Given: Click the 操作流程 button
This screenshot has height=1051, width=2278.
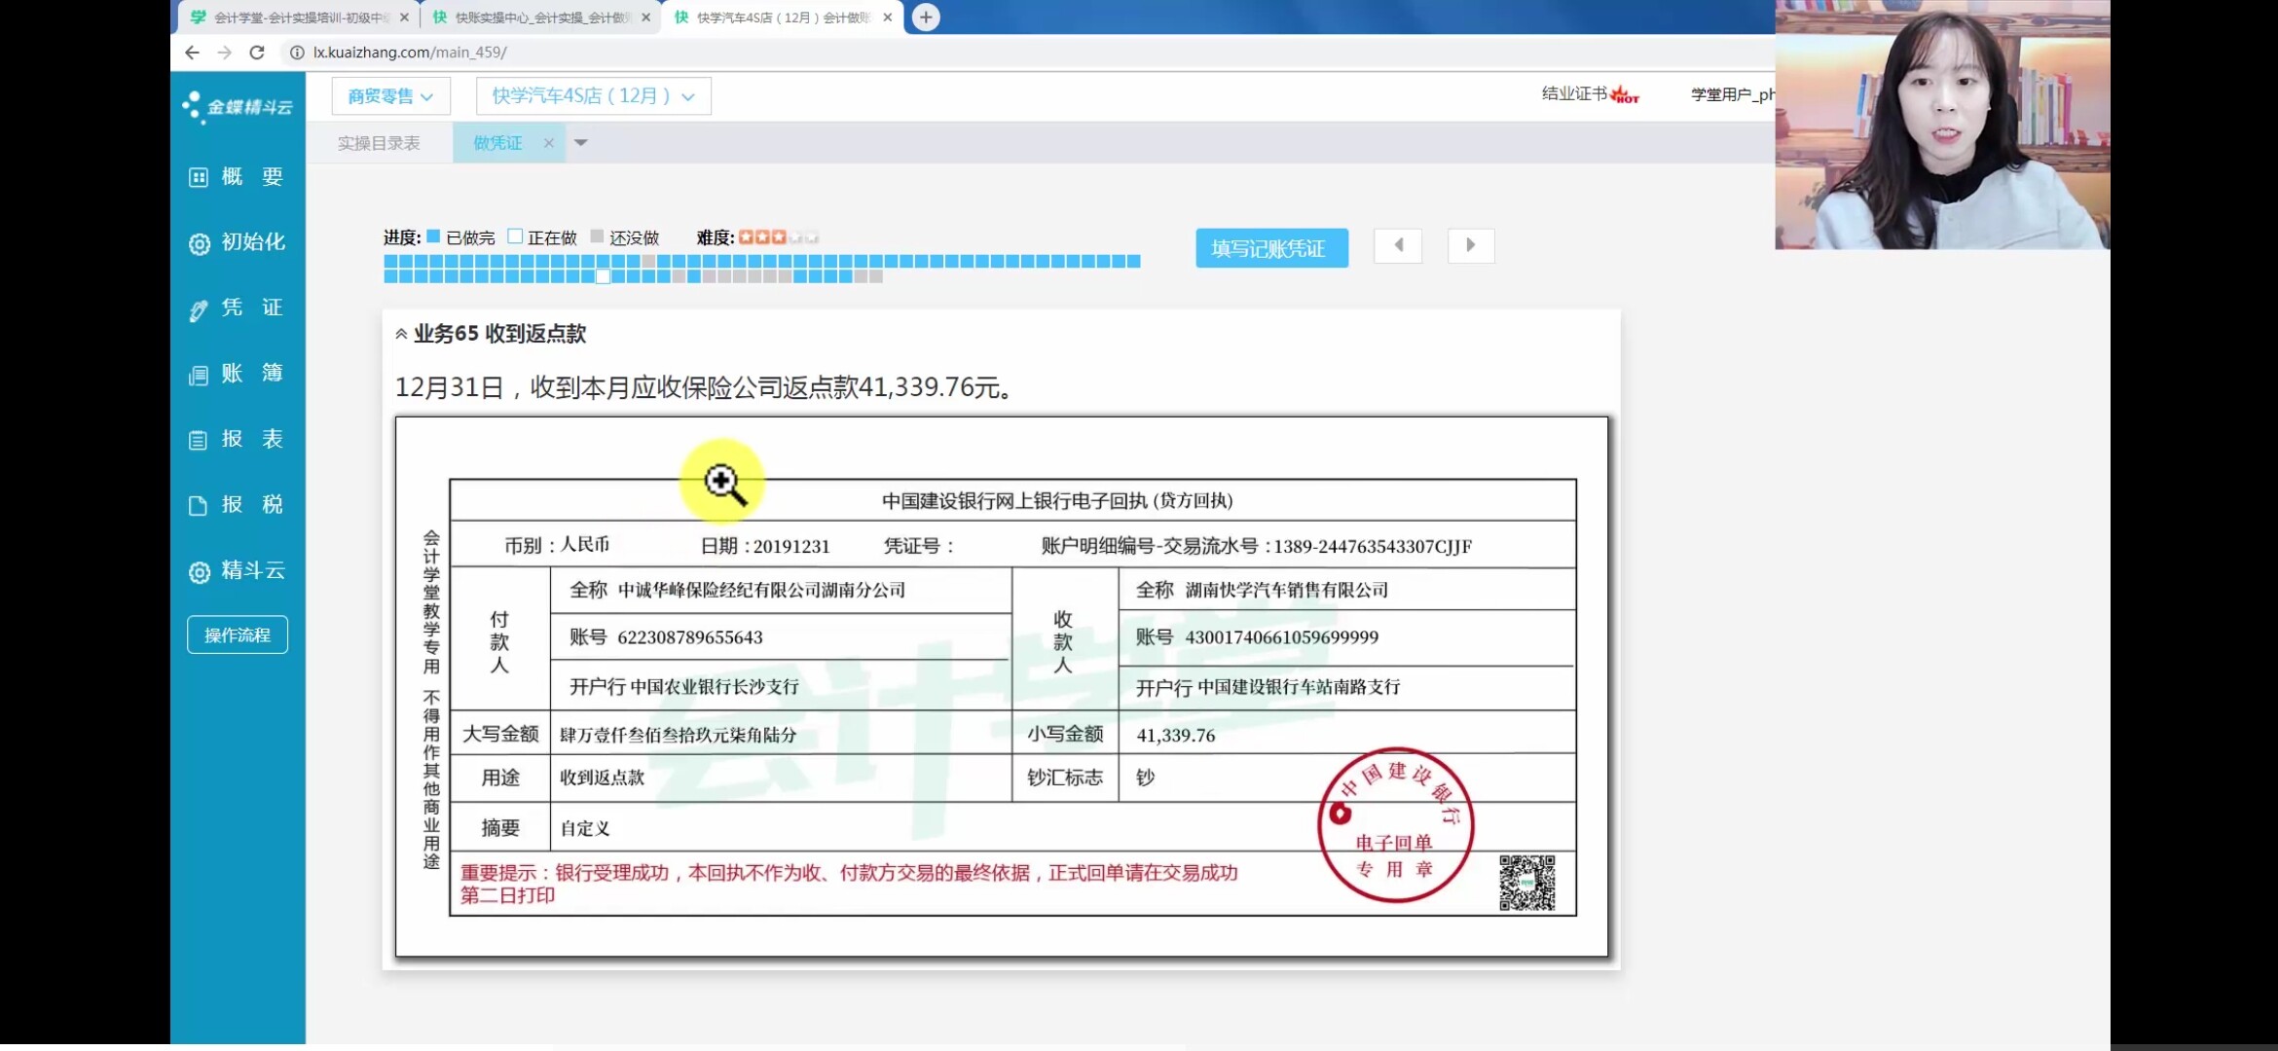Looking at the screenshot, I should [238, 635].
